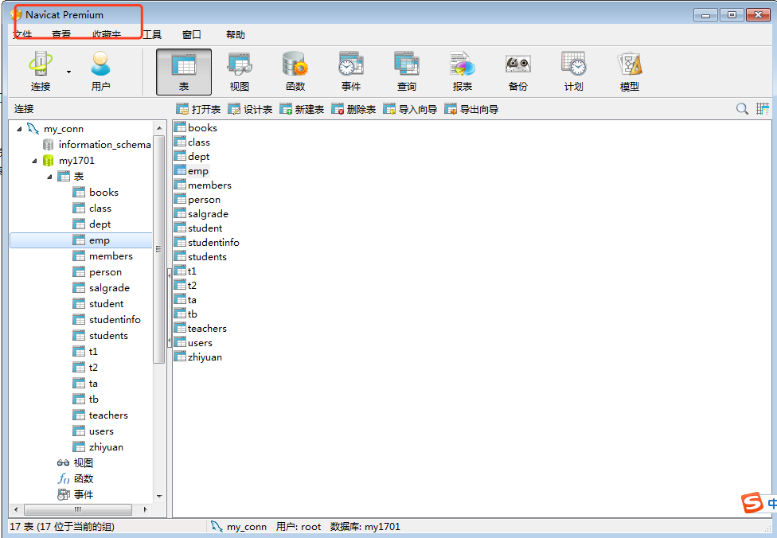Click the 计划 (Schedule) toolbar icon
The width and height of the screenshot is (777, 538).
pos(574,72)
